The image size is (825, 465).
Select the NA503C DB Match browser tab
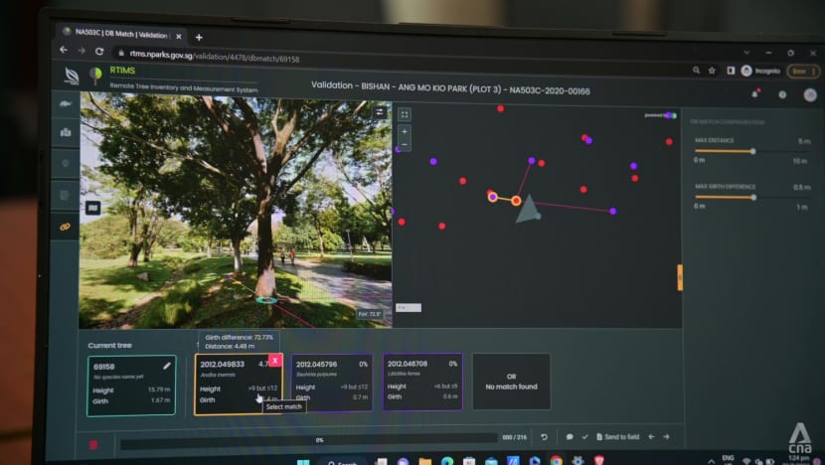coord(119,33)
